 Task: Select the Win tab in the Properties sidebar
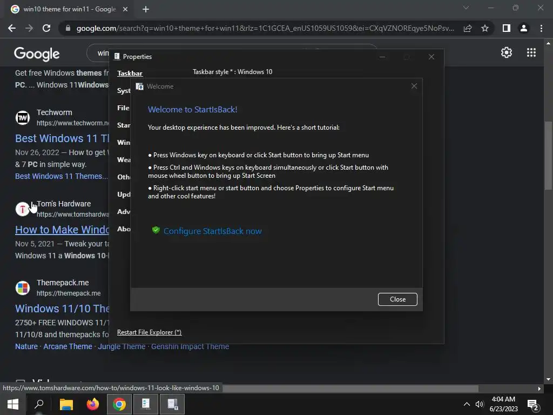124,143
